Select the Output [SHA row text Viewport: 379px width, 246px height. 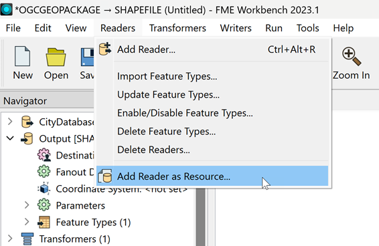click(66, 138)
